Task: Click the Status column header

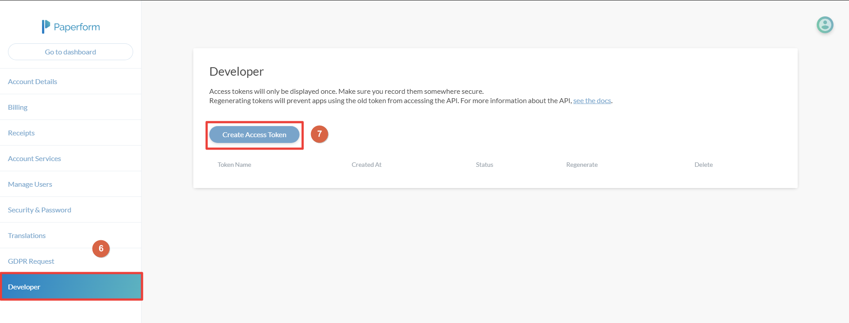Action: (484, 165)
